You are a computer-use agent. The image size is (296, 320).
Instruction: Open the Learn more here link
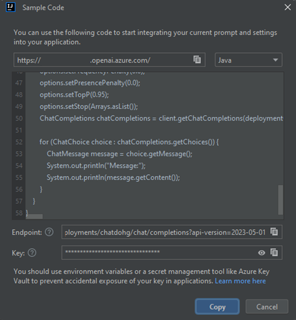pos(241,281)
